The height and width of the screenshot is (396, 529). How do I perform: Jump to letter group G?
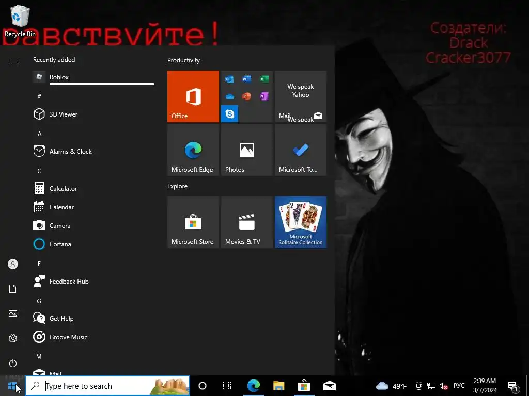(x=39, y=301)
